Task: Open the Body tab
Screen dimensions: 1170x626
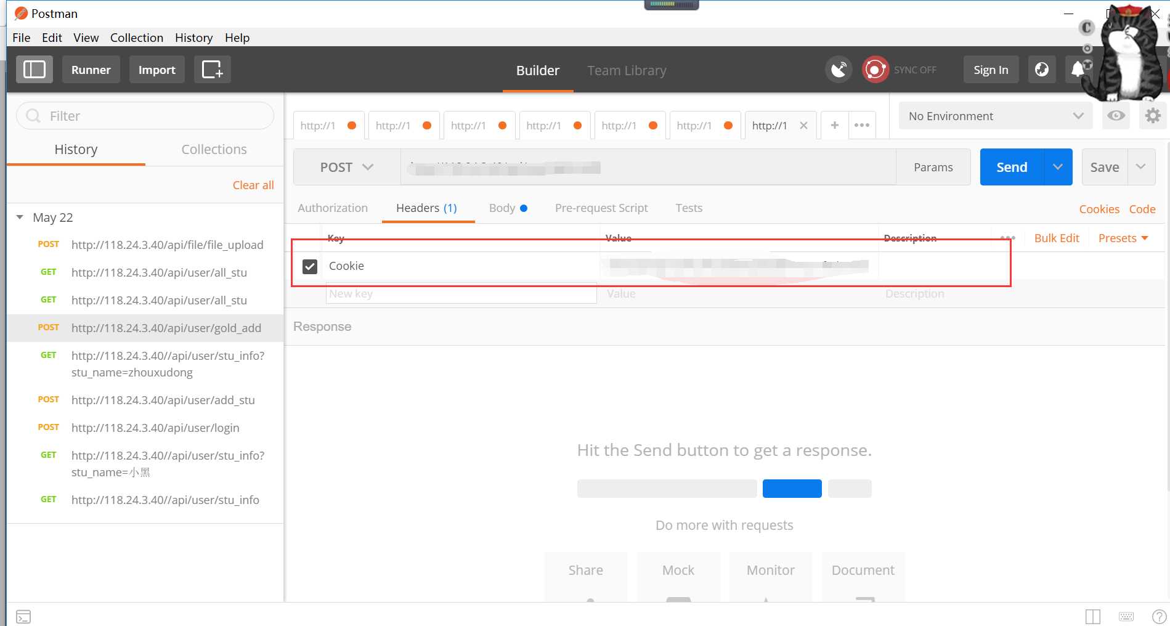Action: point(508,208)
